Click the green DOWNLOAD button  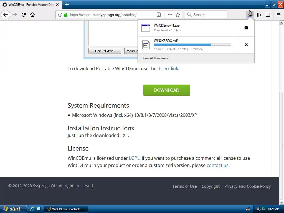coord(167,90)
